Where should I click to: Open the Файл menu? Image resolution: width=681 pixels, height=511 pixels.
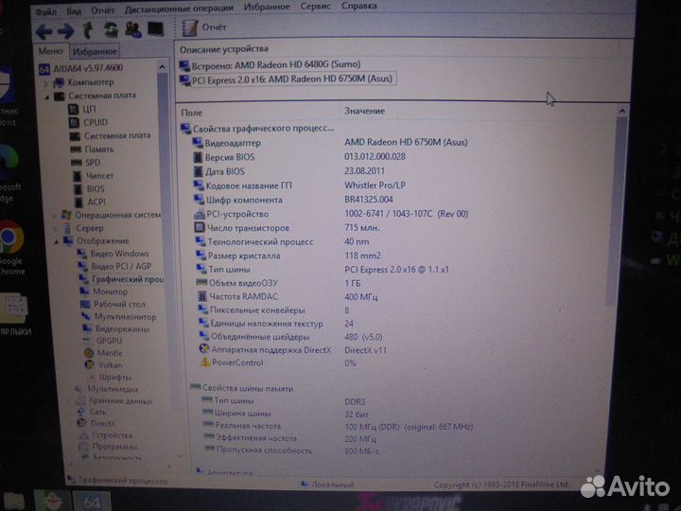tap(46, 11)
